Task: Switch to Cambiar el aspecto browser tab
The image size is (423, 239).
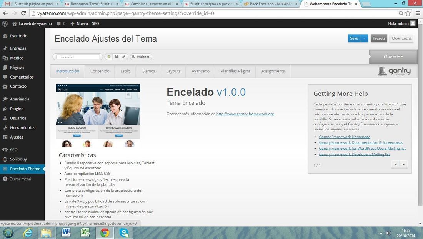Action: coord(152,4)
